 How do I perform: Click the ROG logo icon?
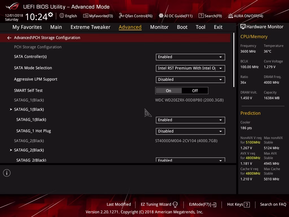pyautogui.click(x=12, y=6)
